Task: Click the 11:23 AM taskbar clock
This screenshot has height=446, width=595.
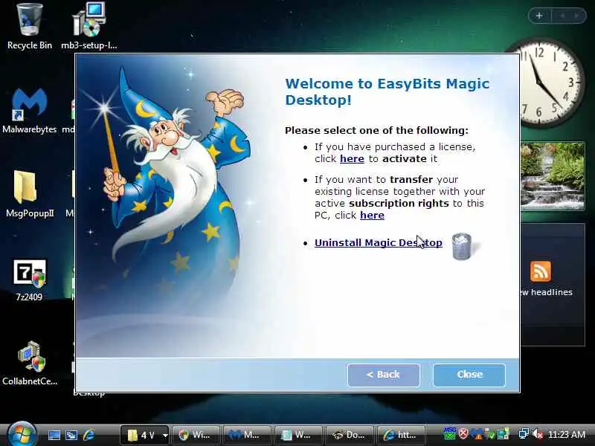Action: click(x=567, y=435)
